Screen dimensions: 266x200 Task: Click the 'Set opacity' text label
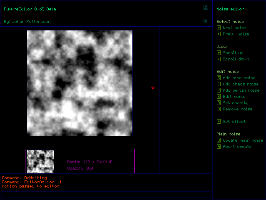[x=235, y=103]
